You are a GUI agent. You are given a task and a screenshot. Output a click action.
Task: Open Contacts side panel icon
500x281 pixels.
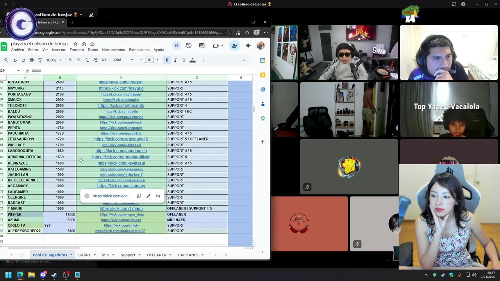[263, 104]
